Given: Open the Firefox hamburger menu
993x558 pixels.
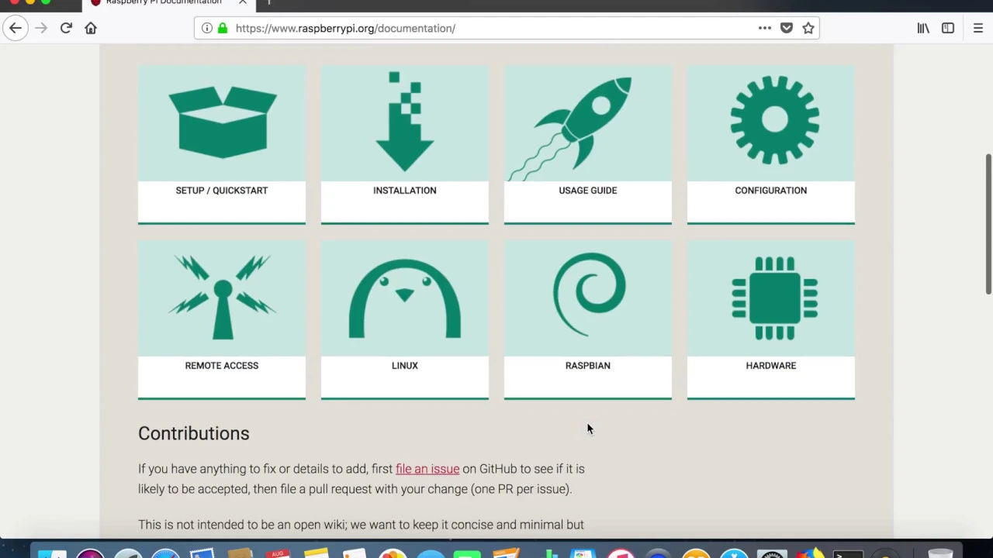Looking at the screenshot, I should 978,28.
